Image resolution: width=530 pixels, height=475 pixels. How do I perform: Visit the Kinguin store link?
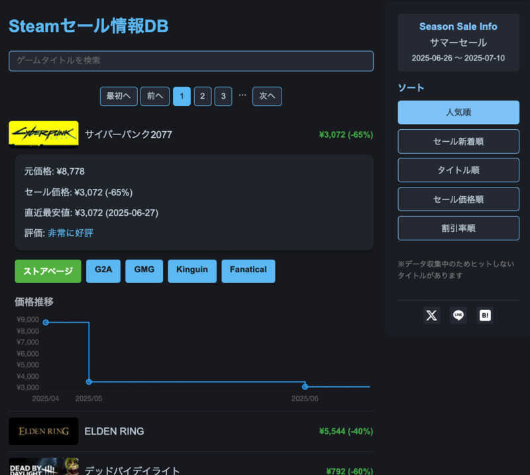tap(192, 270)
